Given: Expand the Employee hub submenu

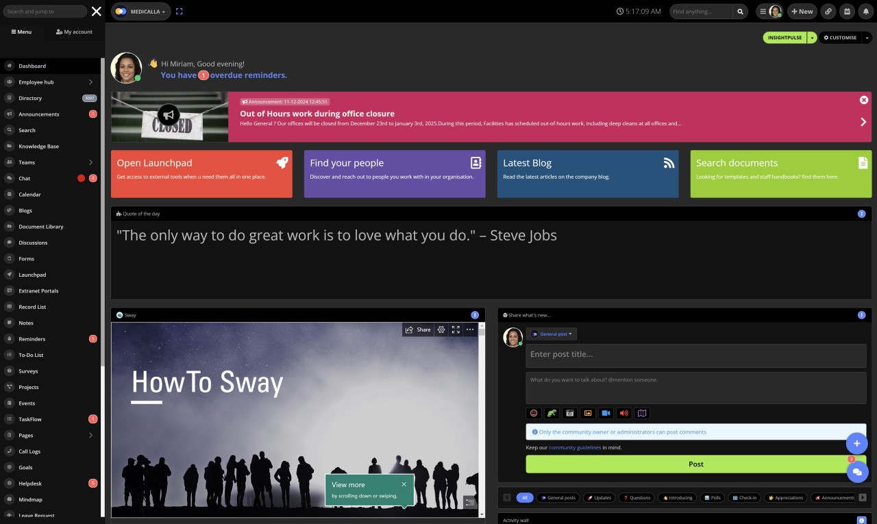Looking at the screenshot, I should pos(90,82).
